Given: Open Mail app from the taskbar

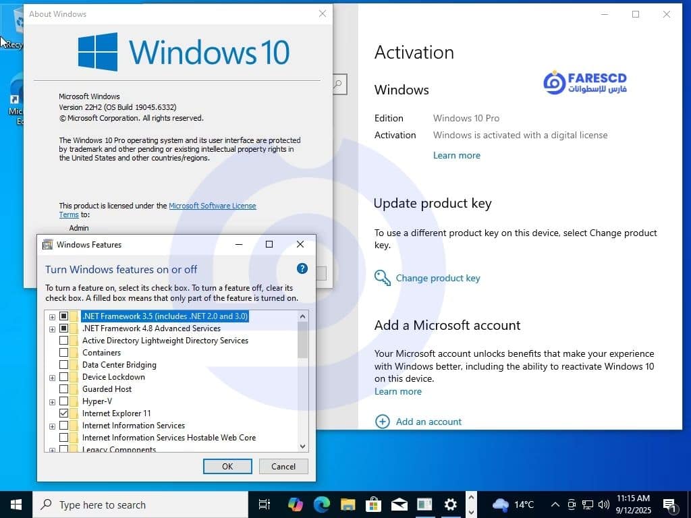Looking at the screenshot, I should pos(399,505).
